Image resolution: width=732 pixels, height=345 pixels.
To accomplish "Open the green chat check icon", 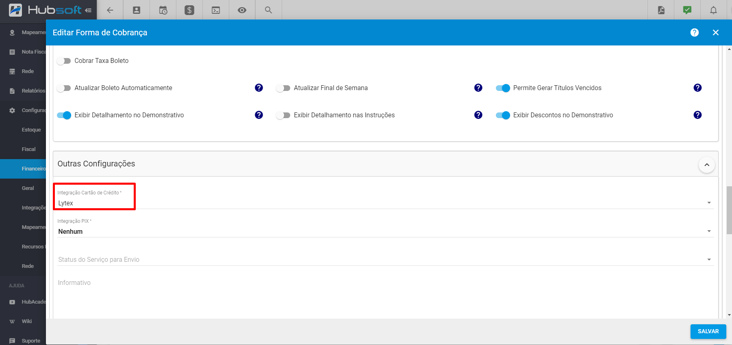I will [x=687, y=10].
